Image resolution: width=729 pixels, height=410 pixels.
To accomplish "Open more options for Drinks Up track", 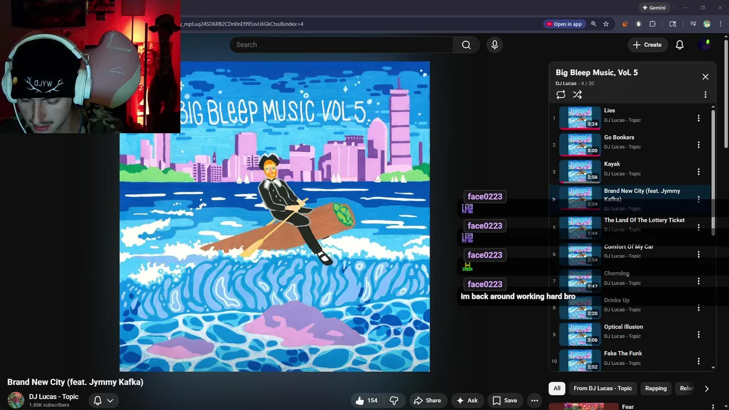I will (698, 307).
